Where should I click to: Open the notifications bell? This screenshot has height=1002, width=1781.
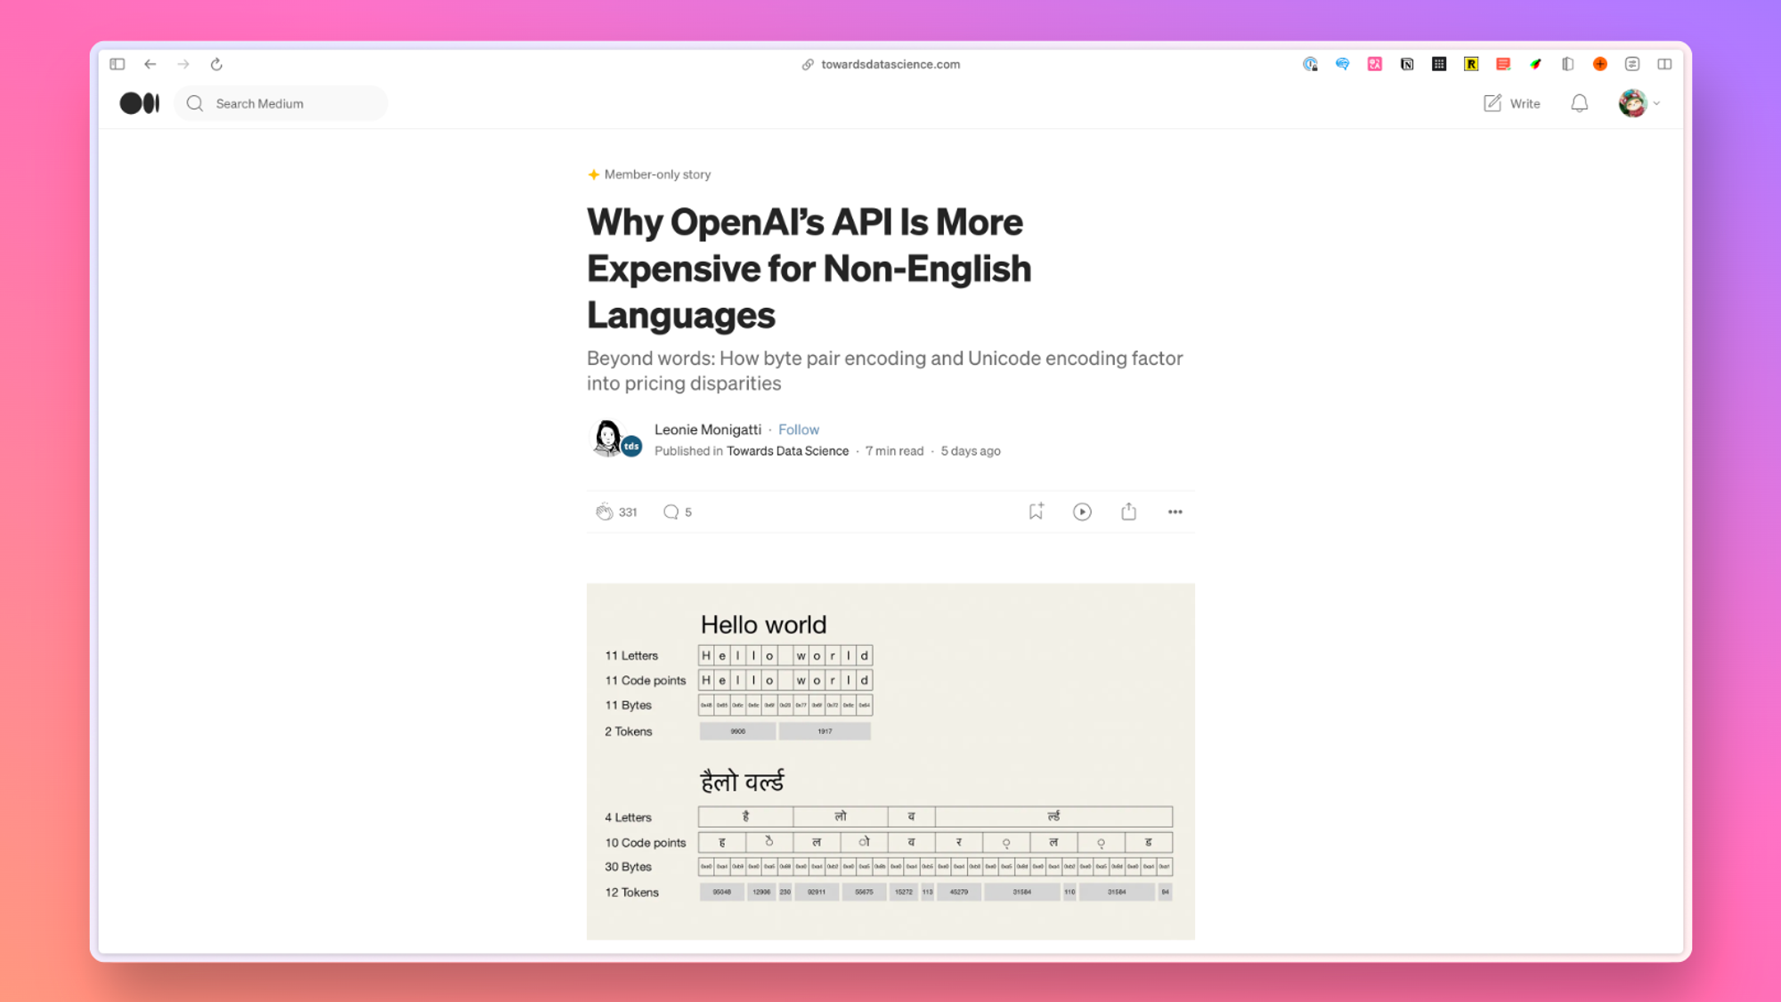(x=1579, y=103)
